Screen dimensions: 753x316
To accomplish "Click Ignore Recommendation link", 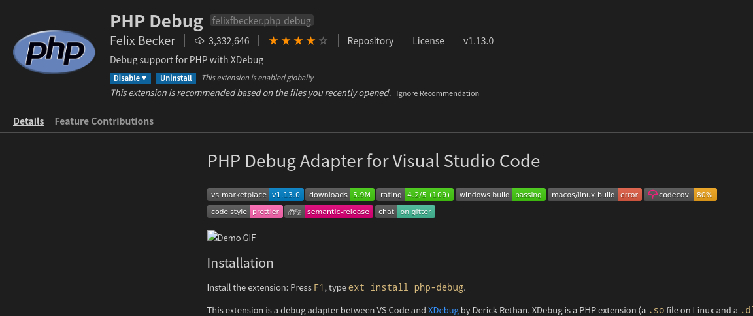I will coord(437,93).
